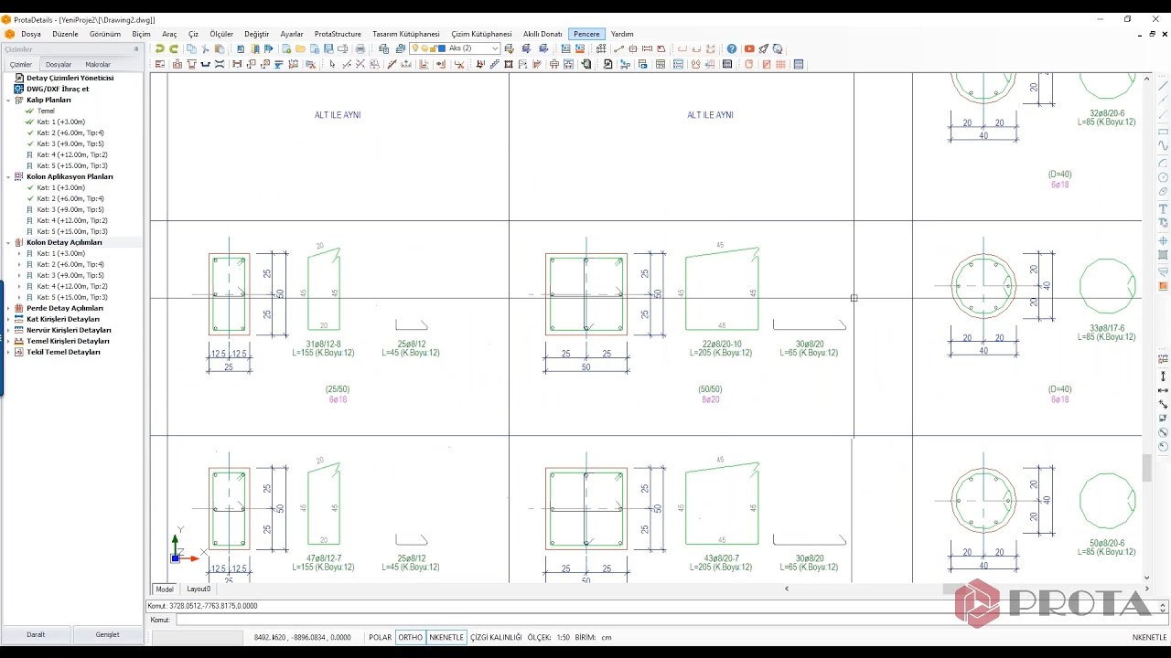The width and height of the screenshot is (1171, 658).
Task: Expand Tekil Temel Detayları node
Action: tap(8, 352)
